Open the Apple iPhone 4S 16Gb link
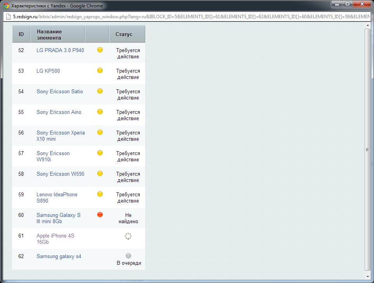Viewport: 374px width, 283px height. click(x=55, y=239)
